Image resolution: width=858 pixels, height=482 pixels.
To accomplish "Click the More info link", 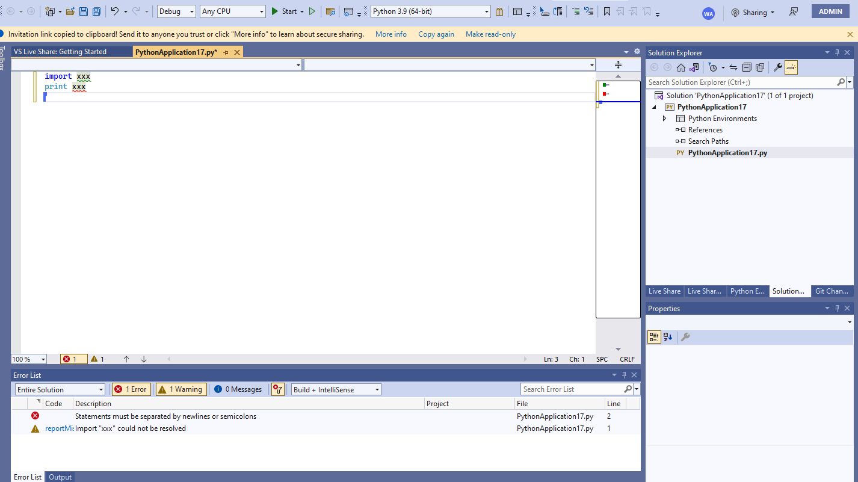I will (391, 34).
